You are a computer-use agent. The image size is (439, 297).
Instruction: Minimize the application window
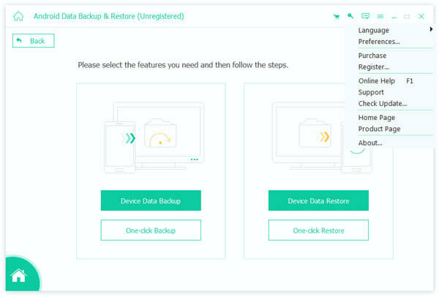pos(394,17)
